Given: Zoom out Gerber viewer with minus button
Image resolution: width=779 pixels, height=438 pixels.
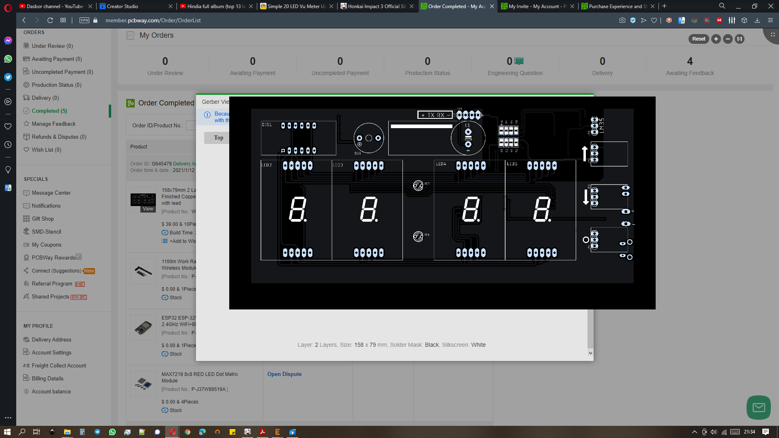Looking at the screenshot, I should click(728, 39).
